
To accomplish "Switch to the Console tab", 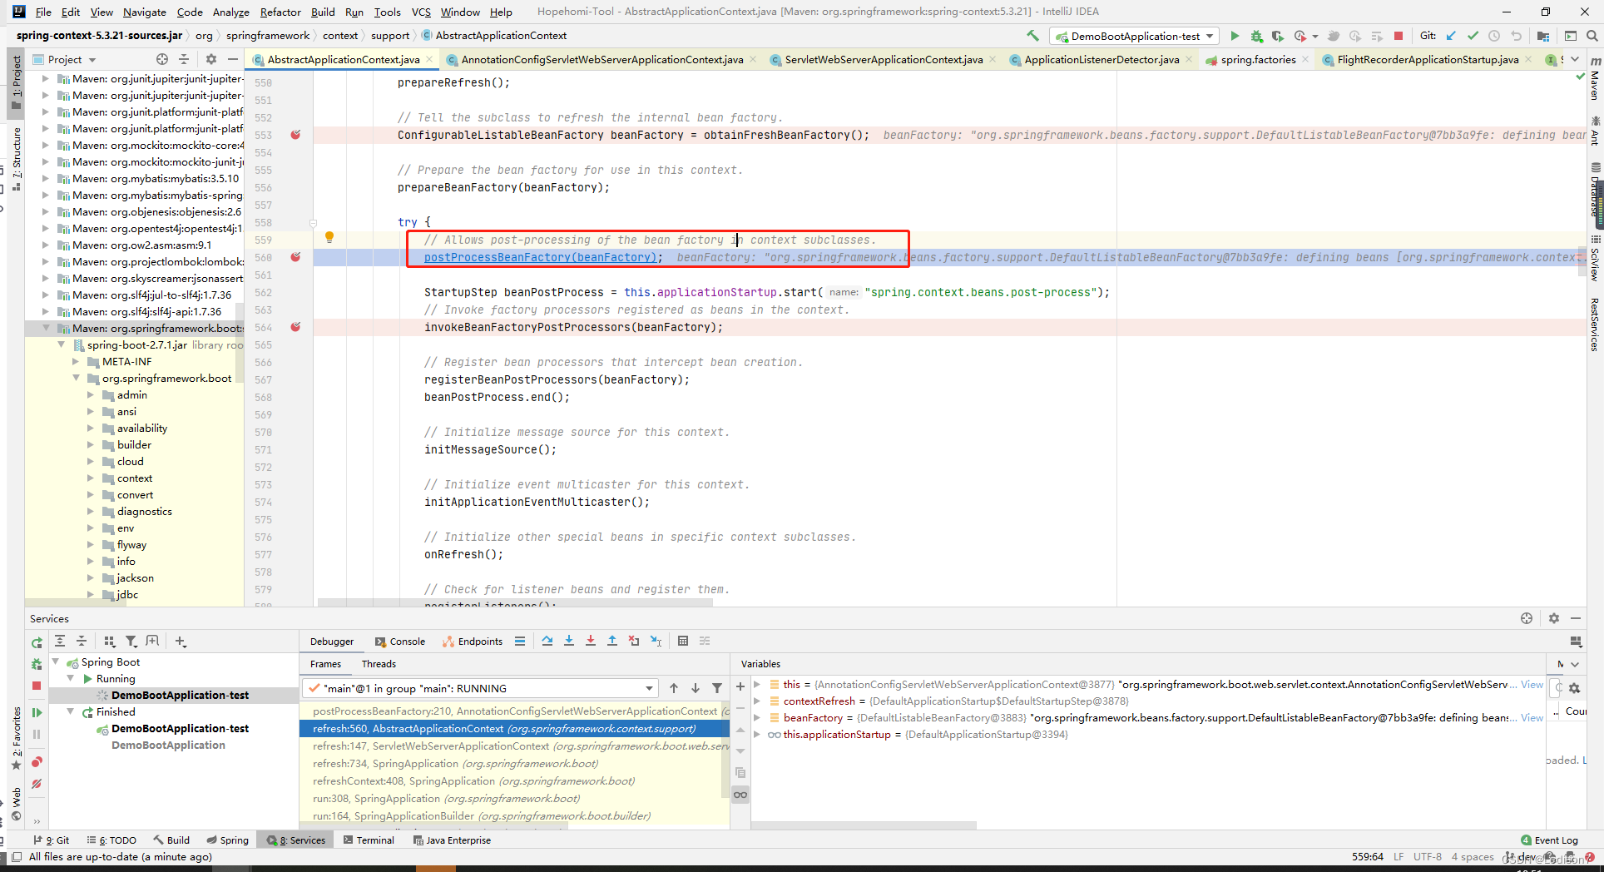I will [x=400, y=642].
